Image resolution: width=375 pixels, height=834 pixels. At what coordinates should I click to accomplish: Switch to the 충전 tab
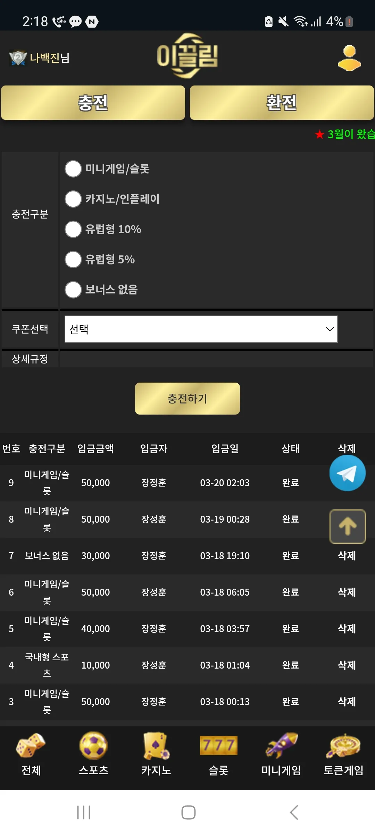click(x=93, y=103)
